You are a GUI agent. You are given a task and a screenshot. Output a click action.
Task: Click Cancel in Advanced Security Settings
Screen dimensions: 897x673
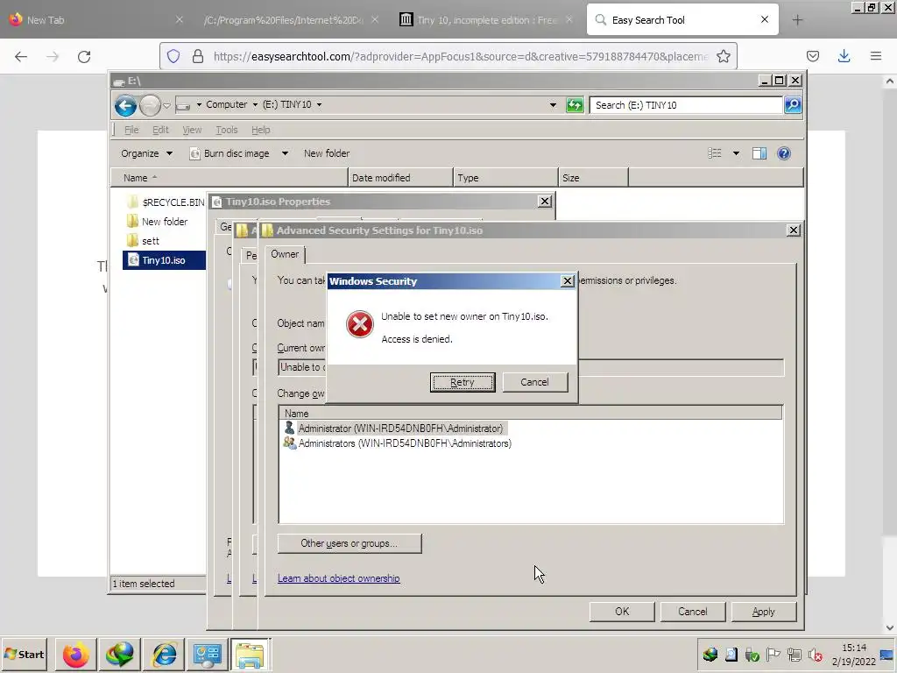(693, 612)
